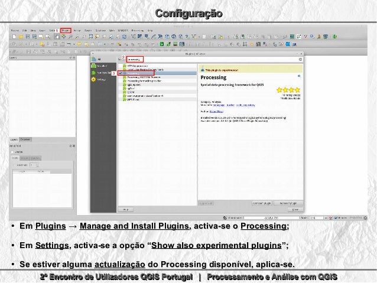Open the plugin author link

(216, 112)
